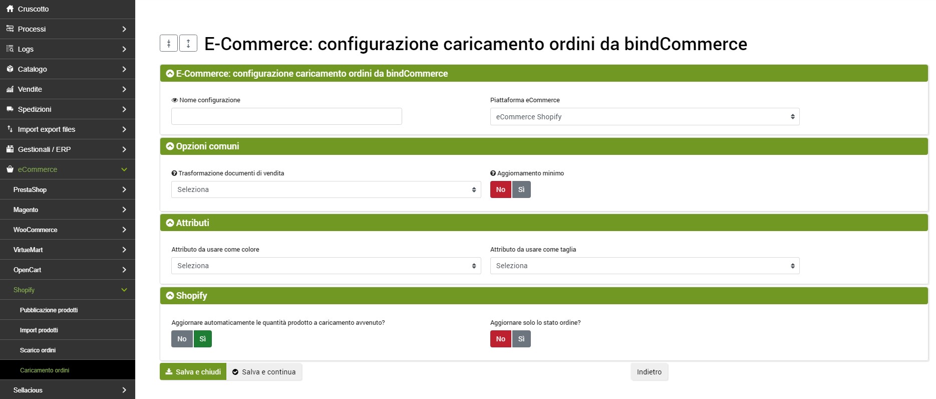Screen dimensions: 936x399
Task: Collapse the Opzioni comuni section header icon
Action: pos(170,146)
